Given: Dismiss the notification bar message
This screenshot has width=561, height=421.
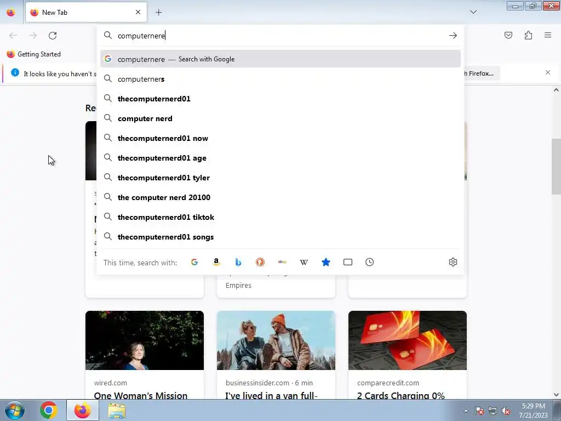Looking at the screenshot, I should click(548, 72).
